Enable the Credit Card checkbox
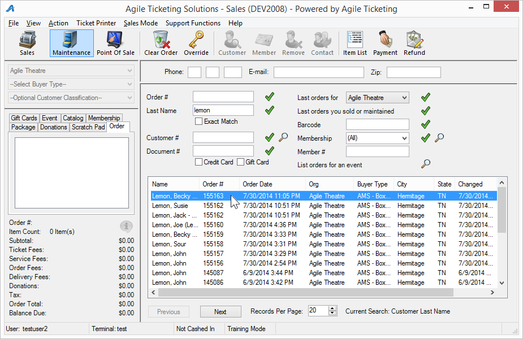The image size is (523, 339). pyautogui.click(x=198, y=162)
